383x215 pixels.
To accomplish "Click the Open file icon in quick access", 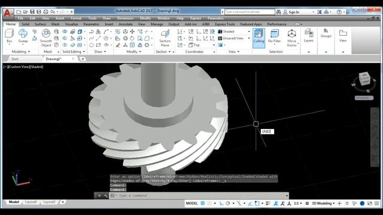I will coord(25,12).
